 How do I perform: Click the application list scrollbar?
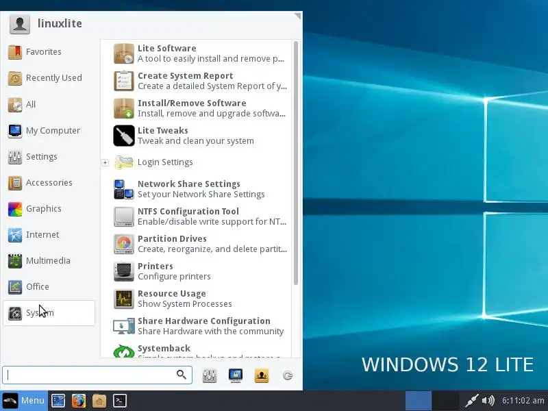point(296,163)
